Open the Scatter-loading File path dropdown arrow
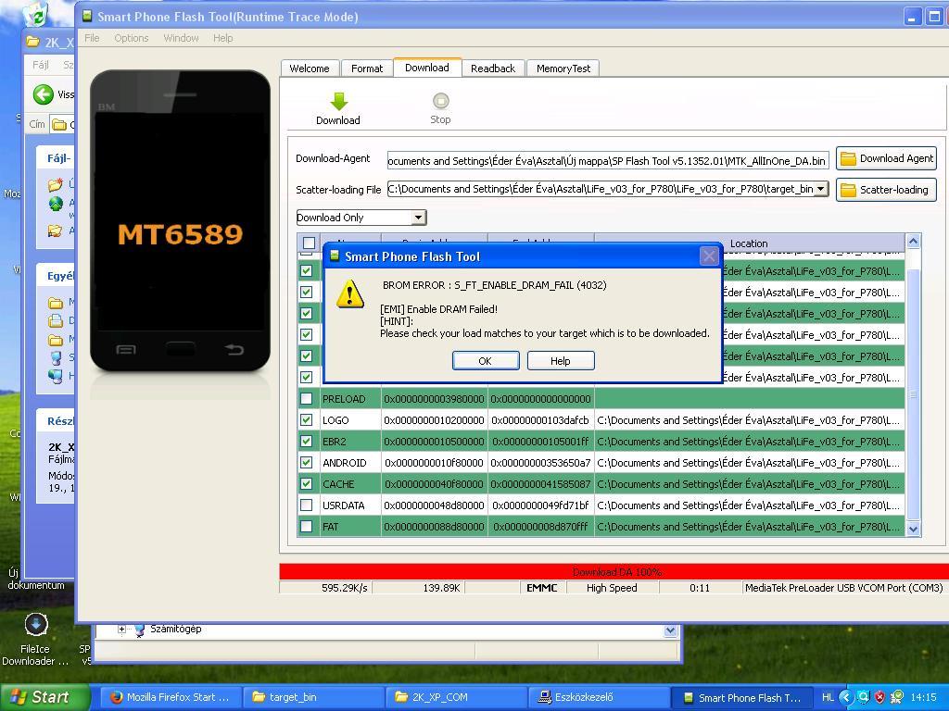Screen dimensions: 949x711 (821, 189)
